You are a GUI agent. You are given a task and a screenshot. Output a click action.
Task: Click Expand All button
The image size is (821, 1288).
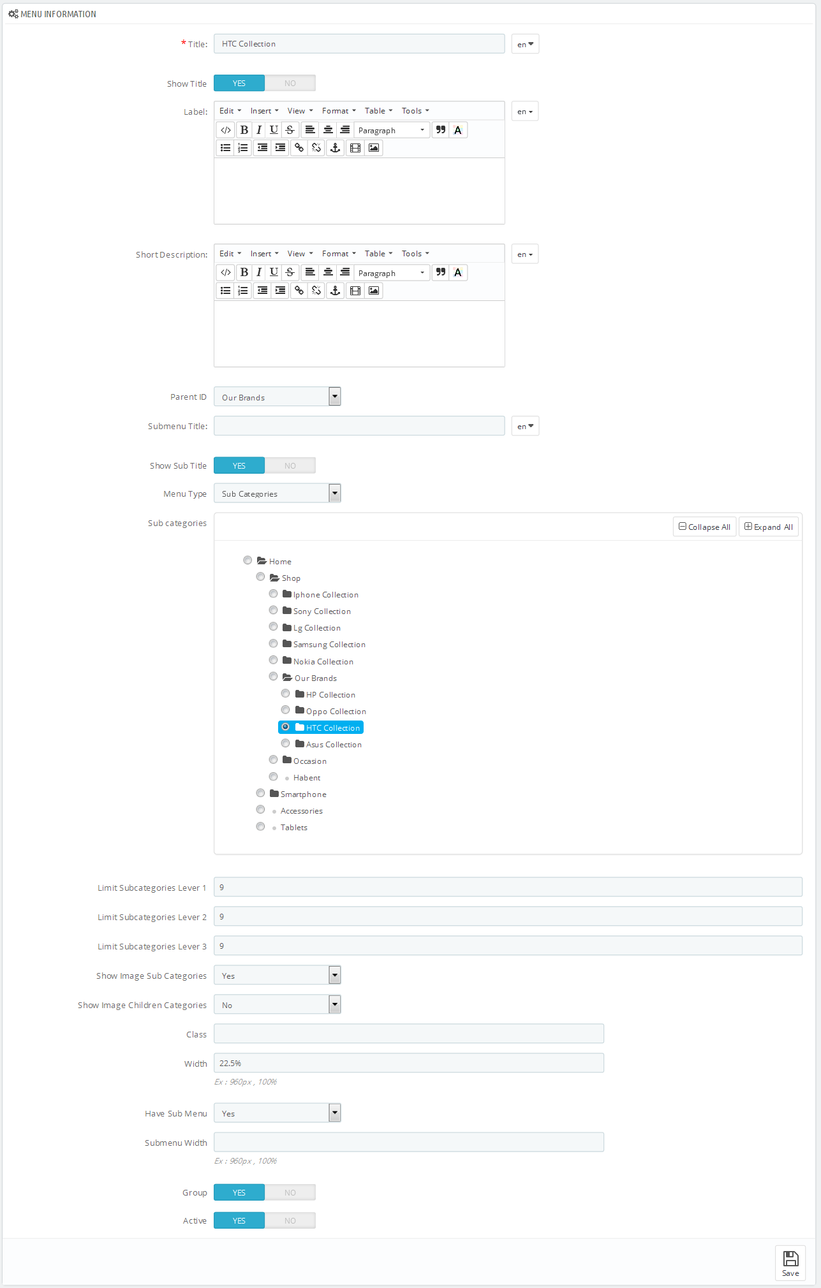pos(769,527)
